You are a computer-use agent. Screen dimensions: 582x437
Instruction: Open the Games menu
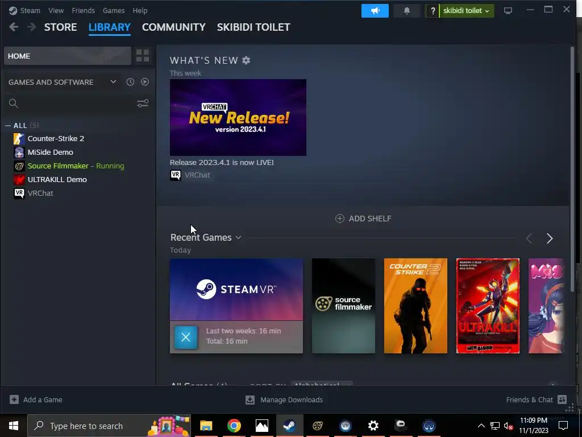114,10
